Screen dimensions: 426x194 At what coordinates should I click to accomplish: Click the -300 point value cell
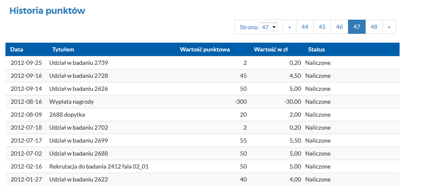pyautogui.click(x=241, y=102)
